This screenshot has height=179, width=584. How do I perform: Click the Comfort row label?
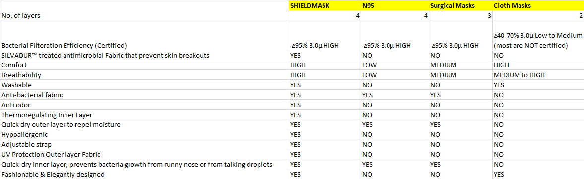(145, 65)
